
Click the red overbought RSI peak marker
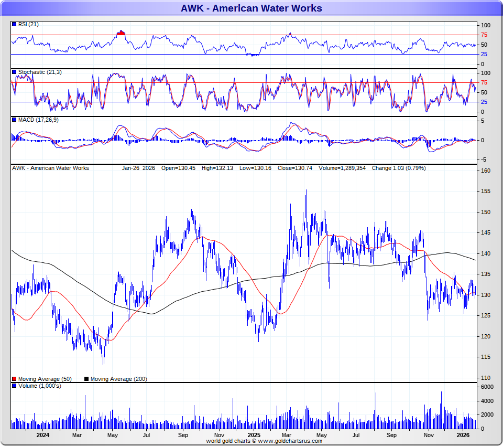click(121, 33)
